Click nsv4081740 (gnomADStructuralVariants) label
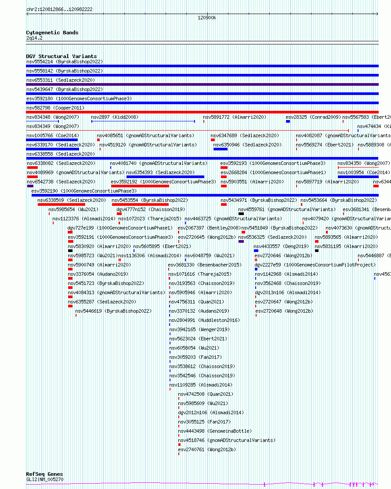 pos(159,163)
